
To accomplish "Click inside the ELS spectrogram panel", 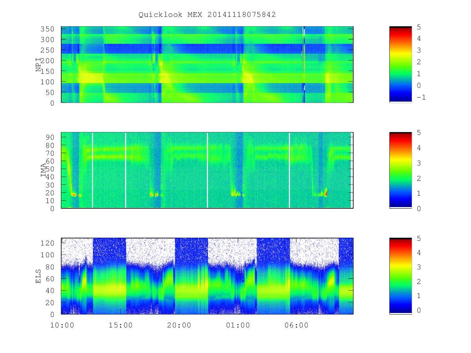I will (207, 276).
